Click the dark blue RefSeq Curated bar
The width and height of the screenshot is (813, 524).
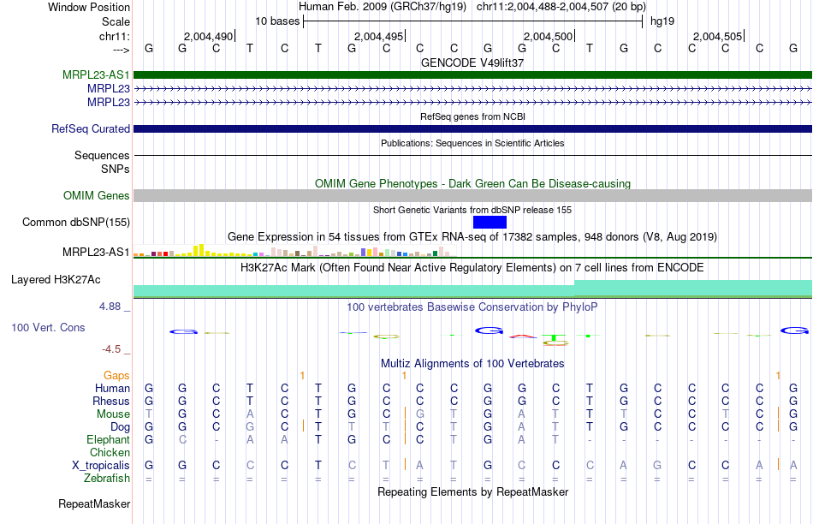click(x=473, y=128)
